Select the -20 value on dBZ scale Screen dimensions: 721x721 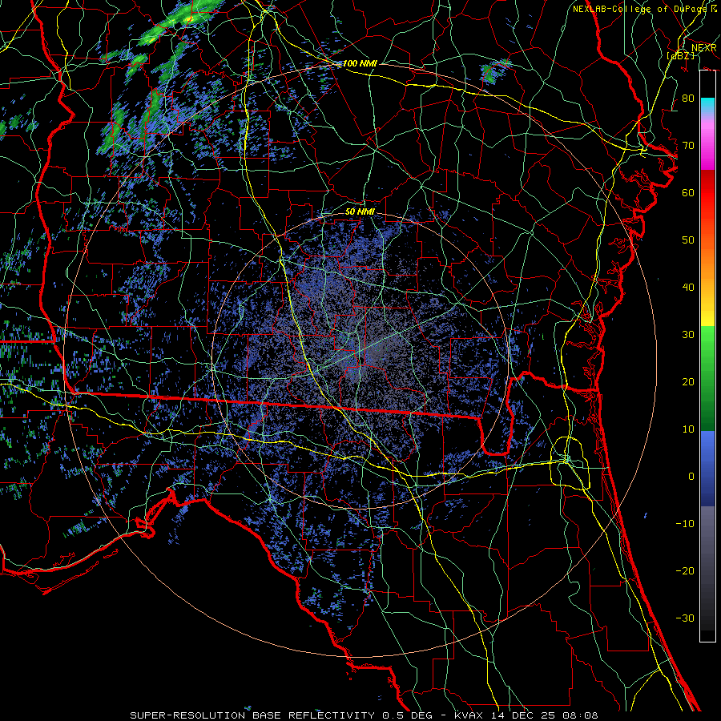[685, 570]
